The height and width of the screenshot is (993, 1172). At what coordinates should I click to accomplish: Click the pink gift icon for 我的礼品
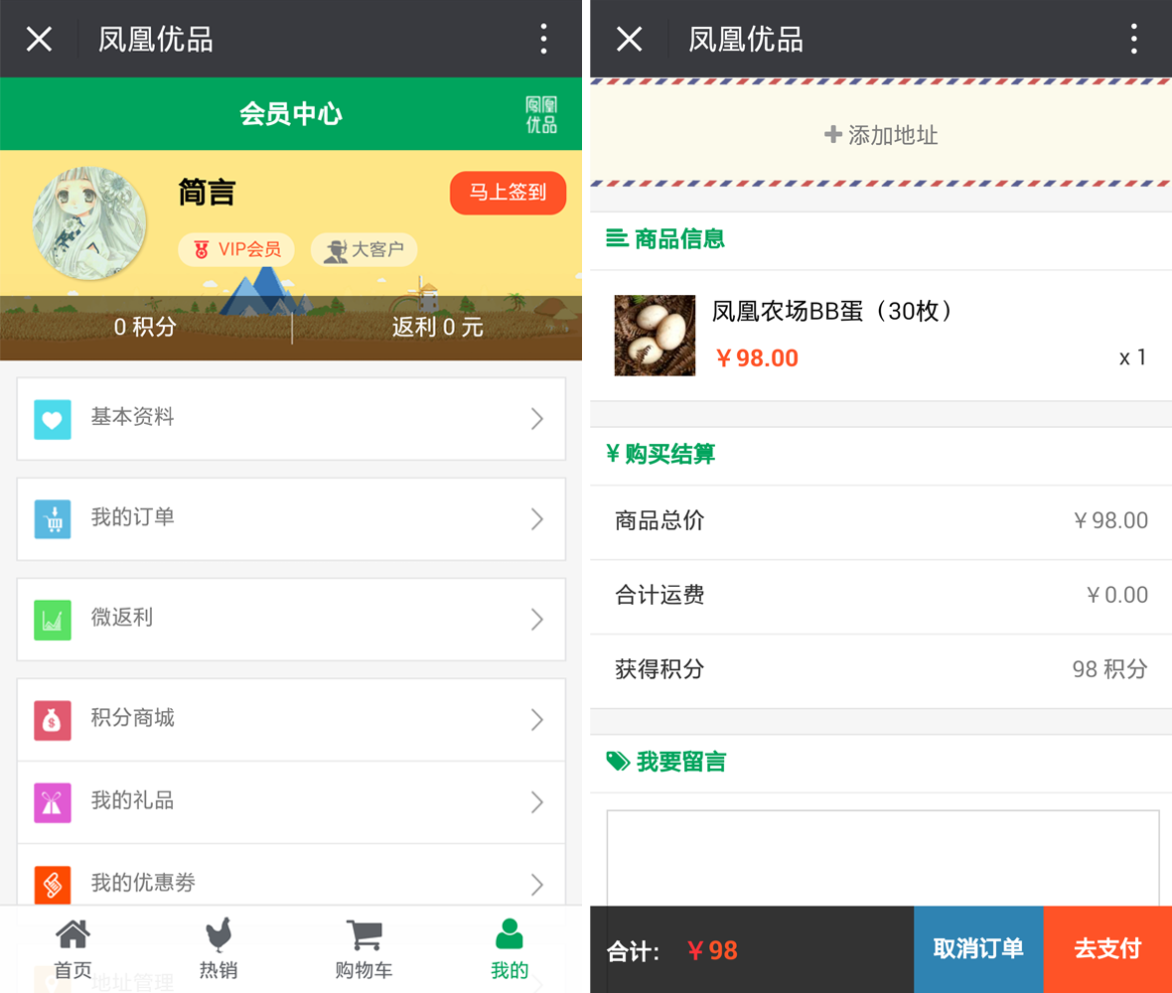53,802
